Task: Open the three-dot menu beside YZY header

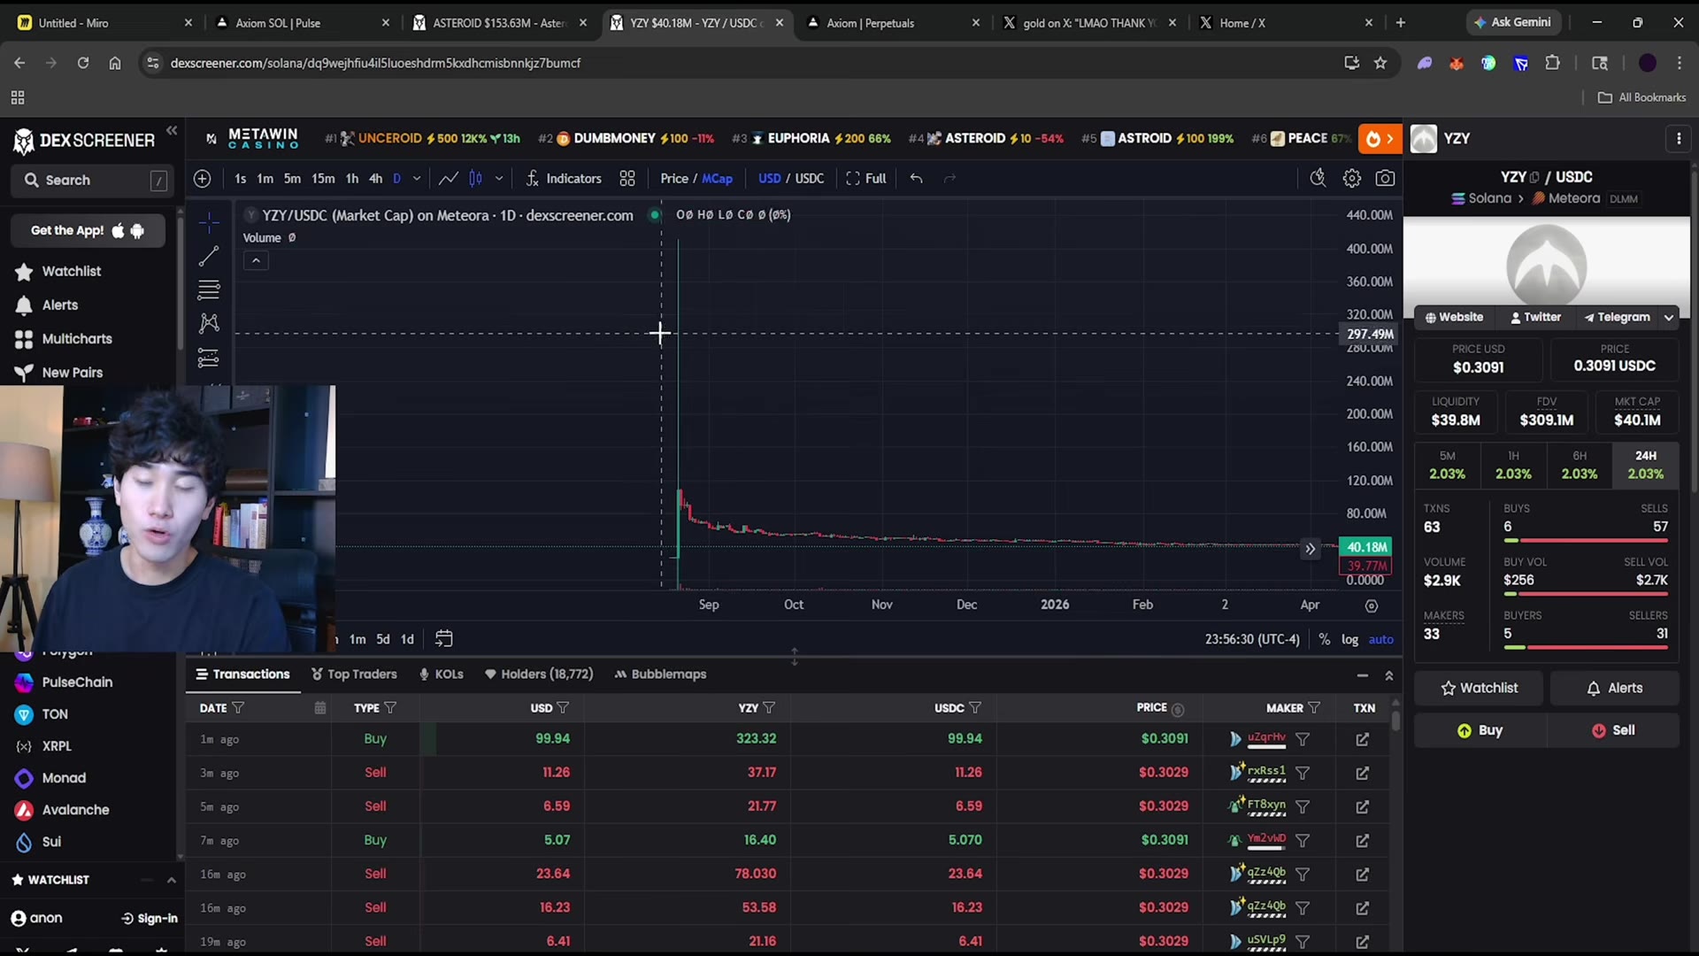Action: [1679, 139]
